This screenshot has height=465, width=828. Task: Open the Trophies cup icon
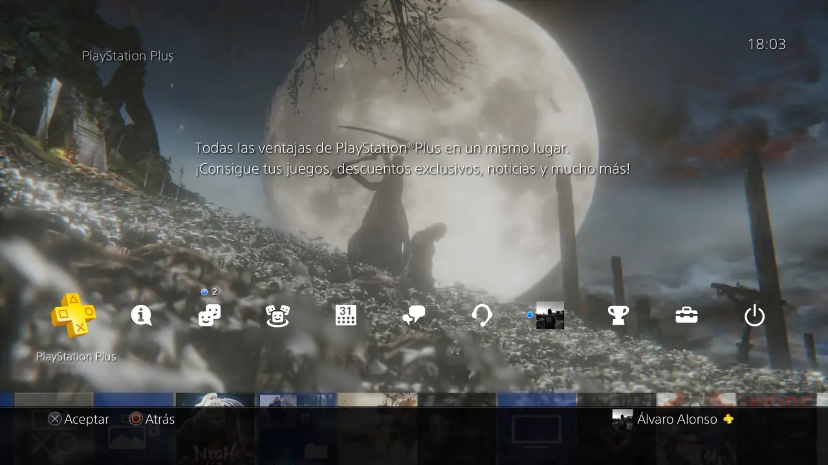(618, 315)
